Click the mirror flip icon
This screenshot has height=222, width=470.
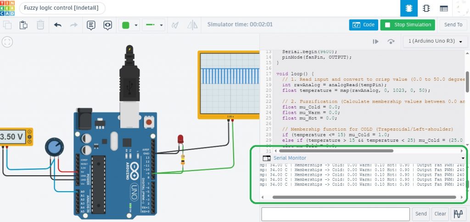[x=192, y=25]
